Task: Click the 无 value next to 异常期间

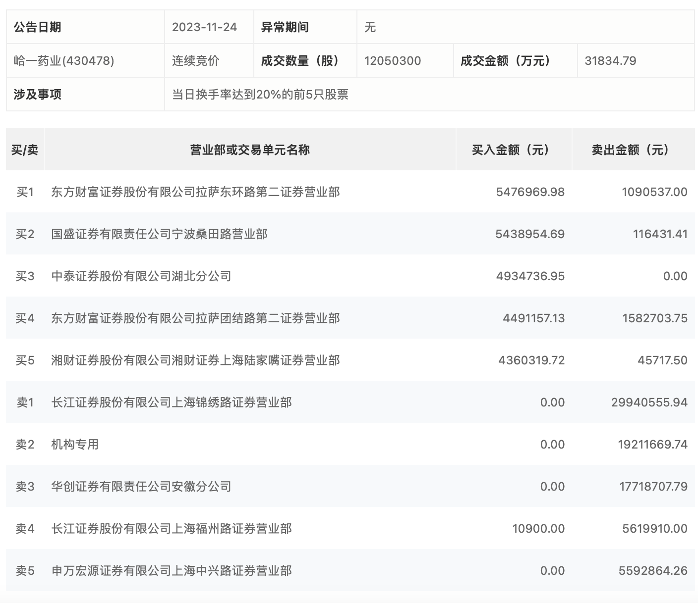Action: click(370, 27)
